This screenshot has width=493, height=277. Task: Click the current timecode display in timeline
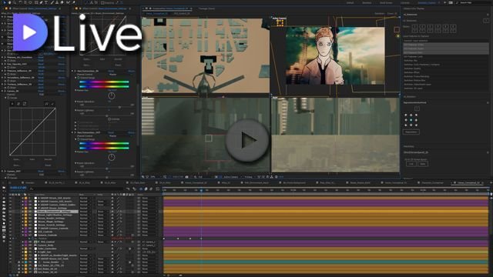[x=18, y=188]
